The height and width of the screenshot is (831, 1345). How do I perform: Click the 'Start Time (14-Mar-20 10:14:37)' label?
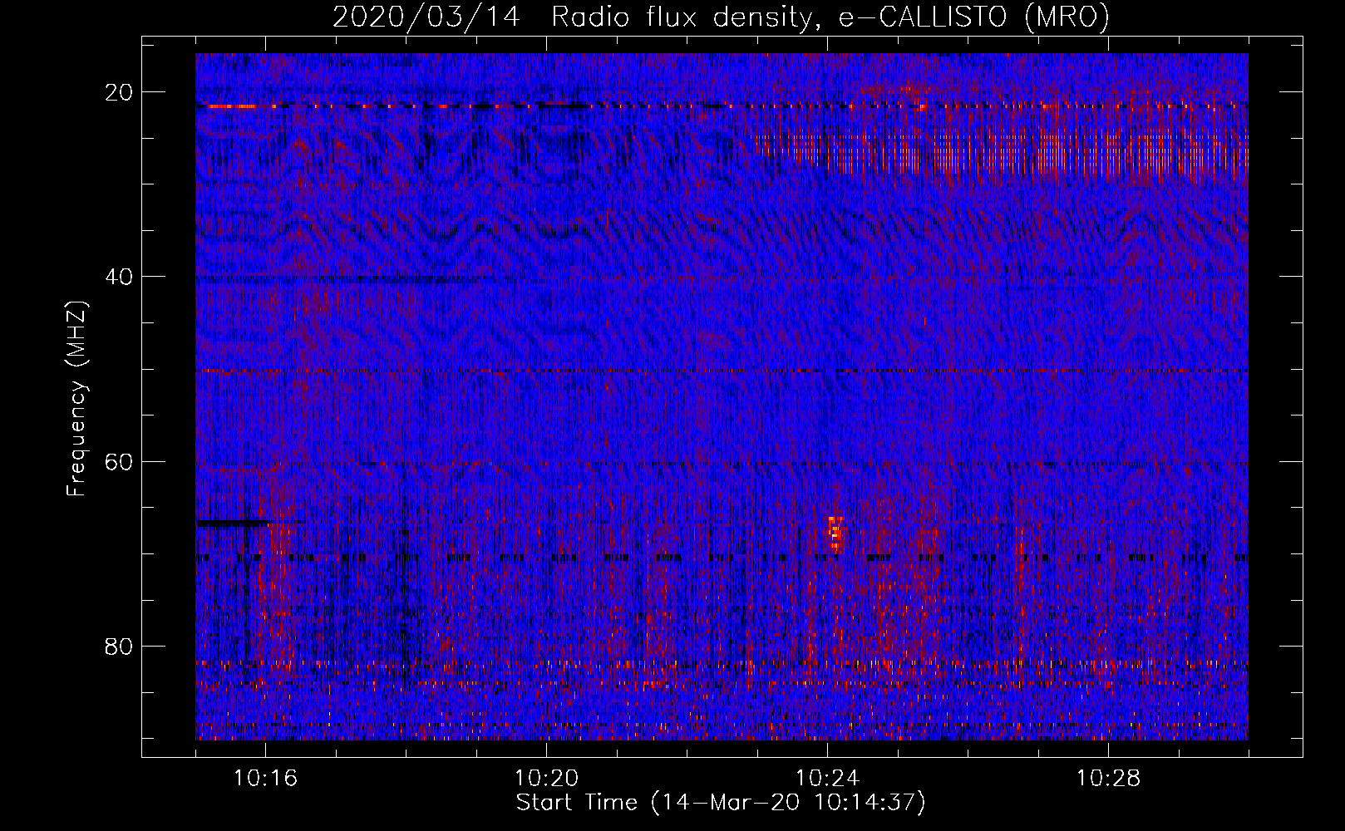pyautogui.click(x=721, y=803)
